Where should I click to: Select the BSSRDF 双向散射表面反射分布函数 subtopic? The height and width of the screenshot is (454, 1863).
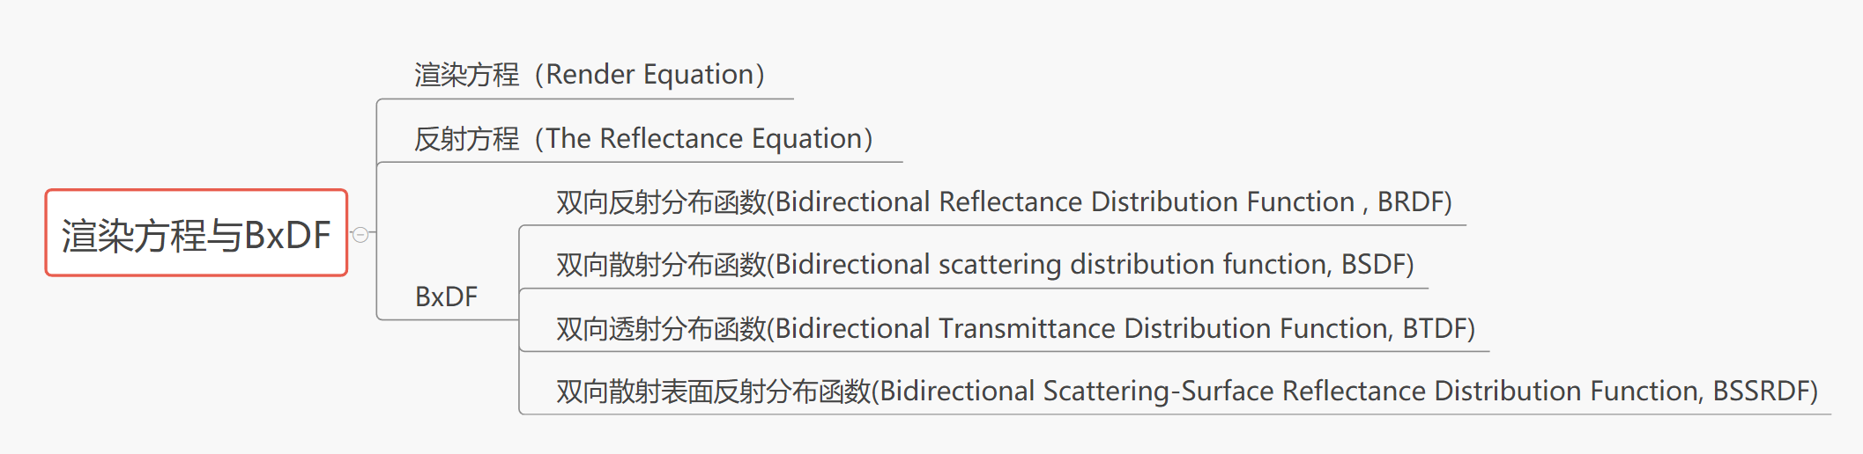coord(1186,392)
